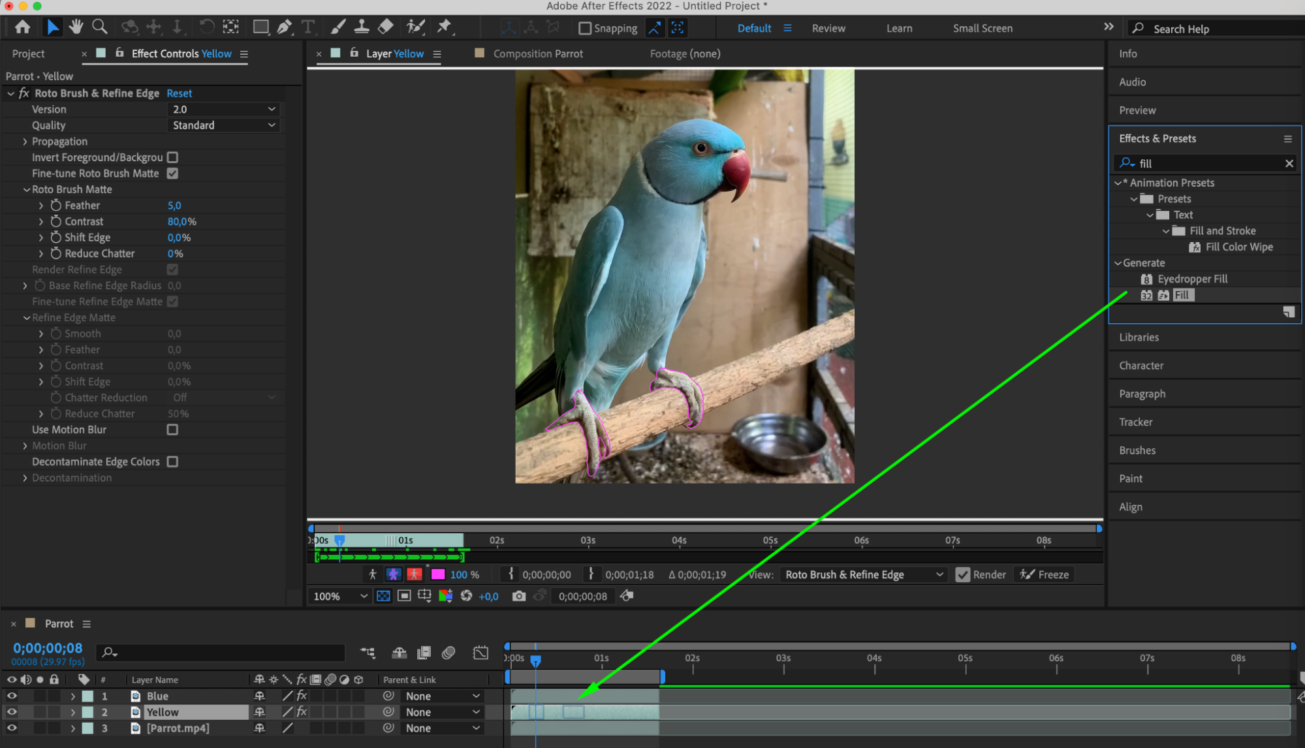This screenshot has width=1305, height=748.
Task: Select the Fill effect in Generate
Action: (x=1182, y=295)
